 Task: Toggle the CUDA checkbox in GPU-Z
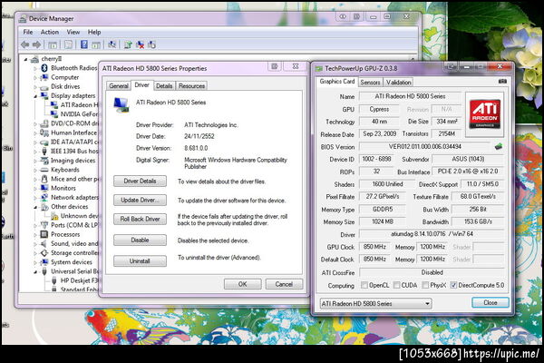(x=396, y=285)
